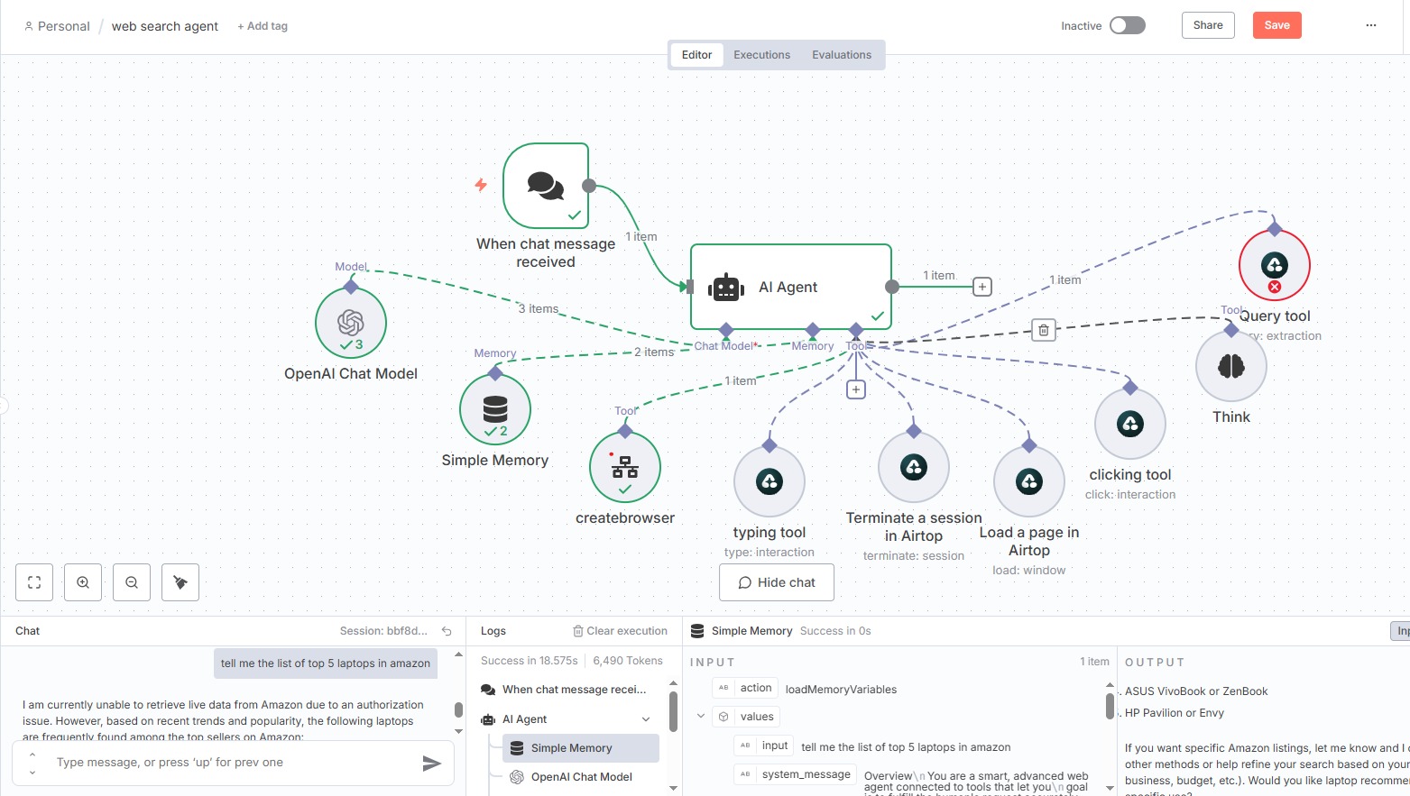Select the Think tool brain node

pyautogui.click(x=1231, y=366)
